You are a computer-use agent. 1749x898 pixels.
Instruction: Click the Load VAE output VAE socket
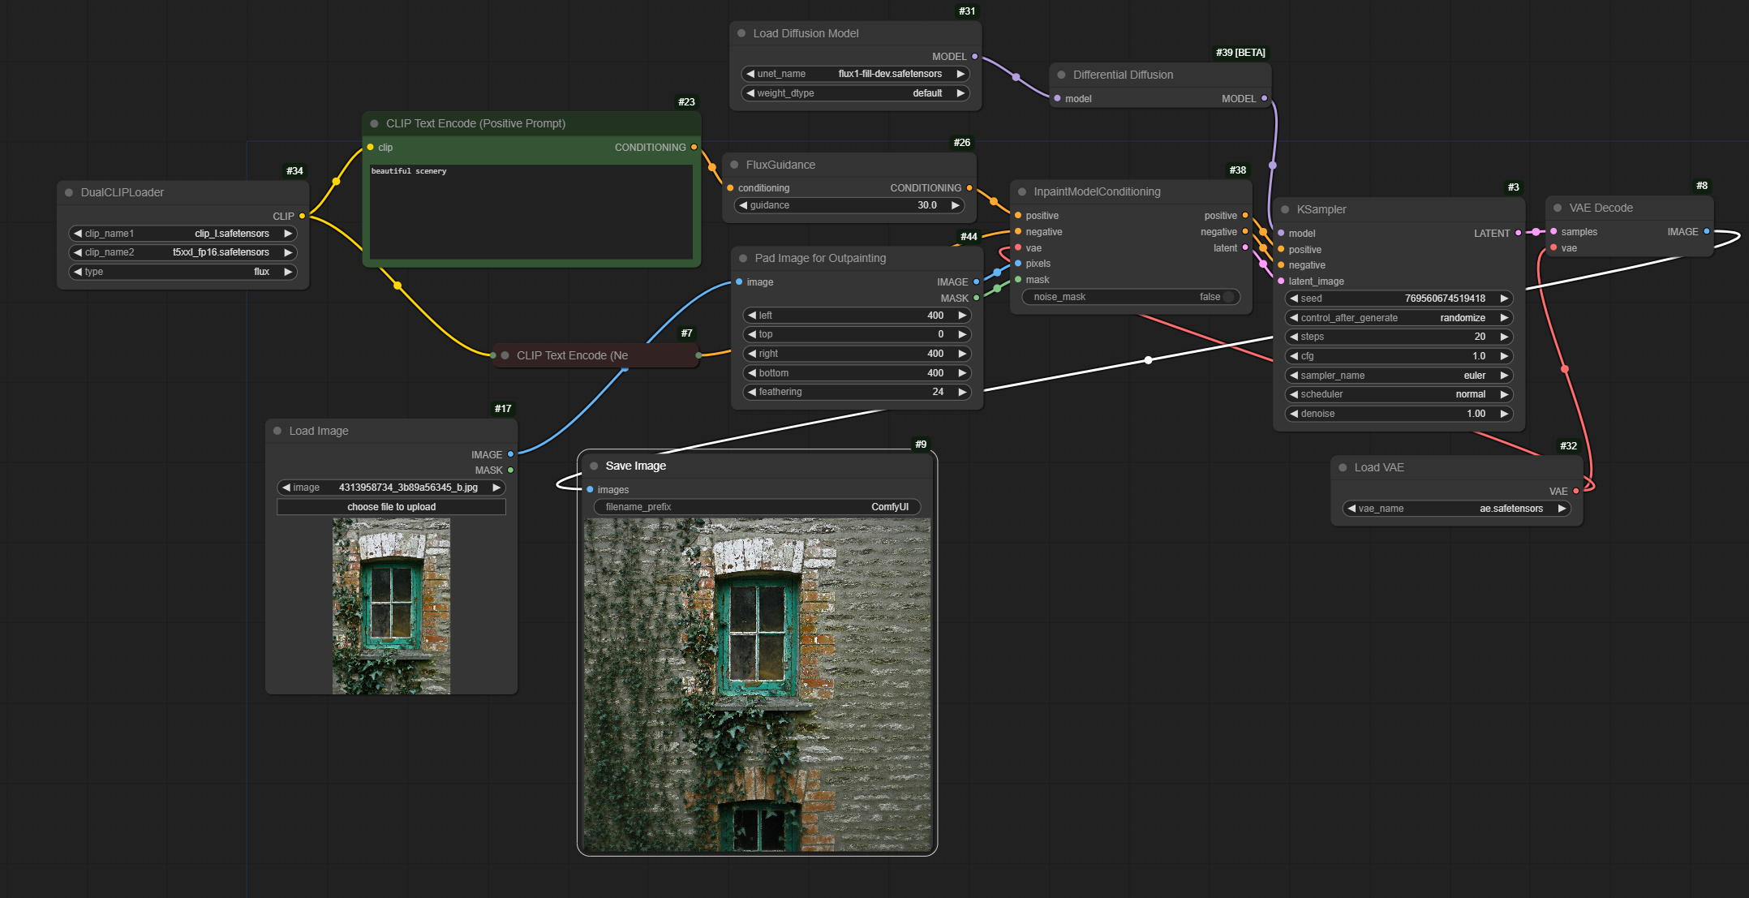(1575, 491)
